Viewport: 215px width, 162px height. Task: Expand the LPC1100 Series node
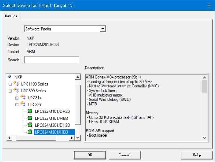(10, 84)
